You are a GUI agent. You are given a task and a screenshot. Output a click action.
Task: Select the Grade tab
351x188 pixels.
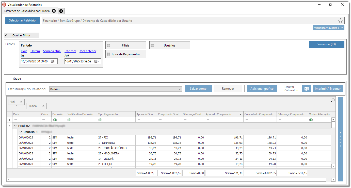pyautogui.click(x=17, y=79)
